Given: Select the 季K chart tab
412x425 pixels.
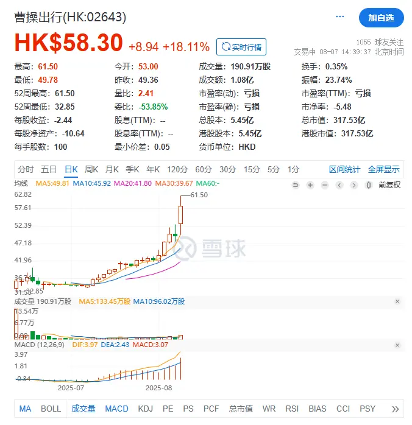Looking at the screenshot, I should 132,169.
